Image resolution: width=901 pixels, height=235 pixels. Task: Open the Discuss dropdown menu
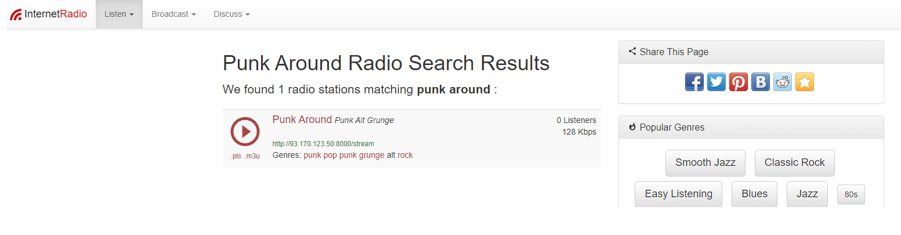(231, 14)
